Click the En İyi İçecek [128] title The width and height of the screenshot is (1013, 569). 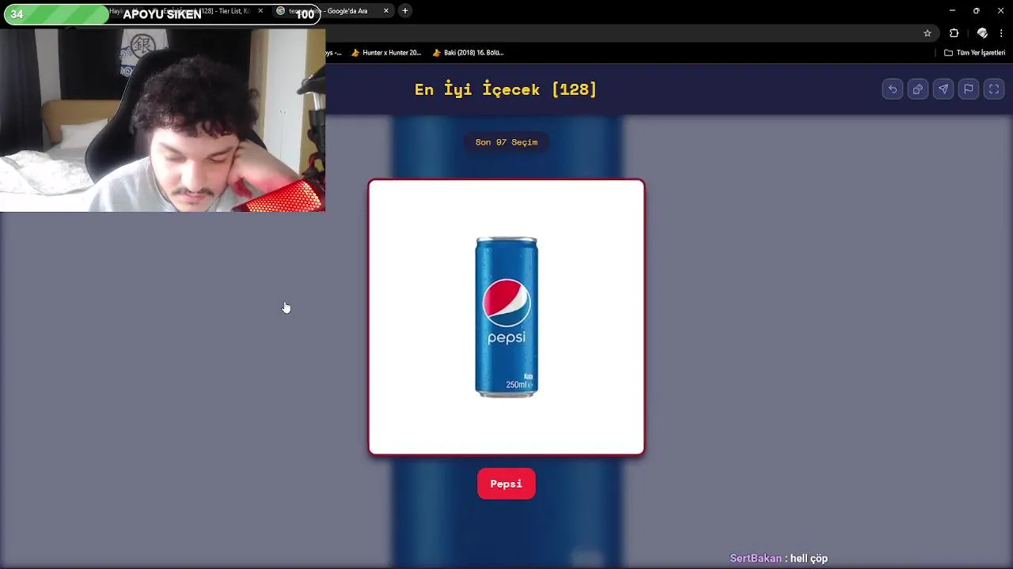coord(506,89)
